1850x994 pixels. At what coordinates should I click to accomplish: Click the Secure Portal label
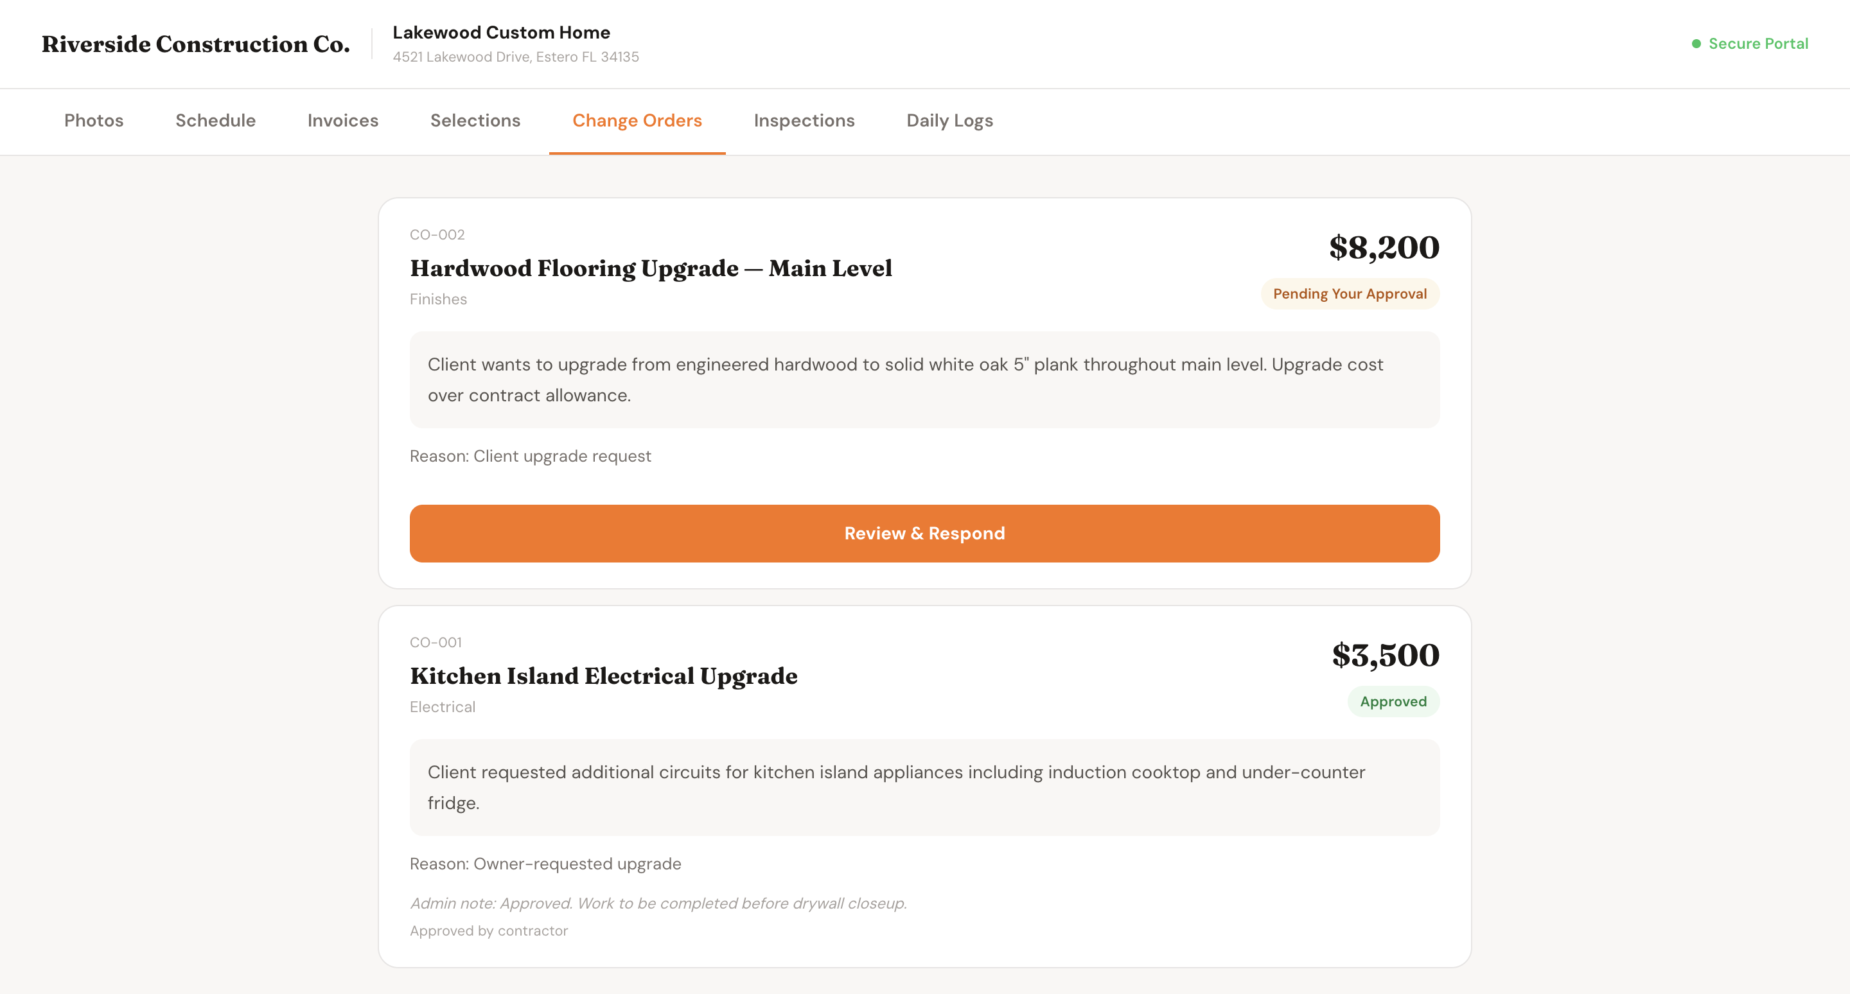point(1758,44)
